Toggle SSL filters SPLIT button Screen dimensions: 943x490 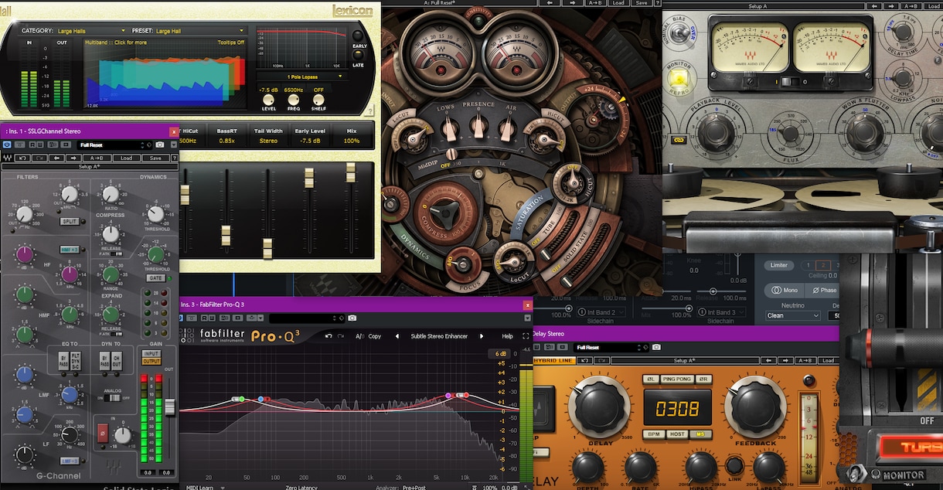tap(70, 221)
